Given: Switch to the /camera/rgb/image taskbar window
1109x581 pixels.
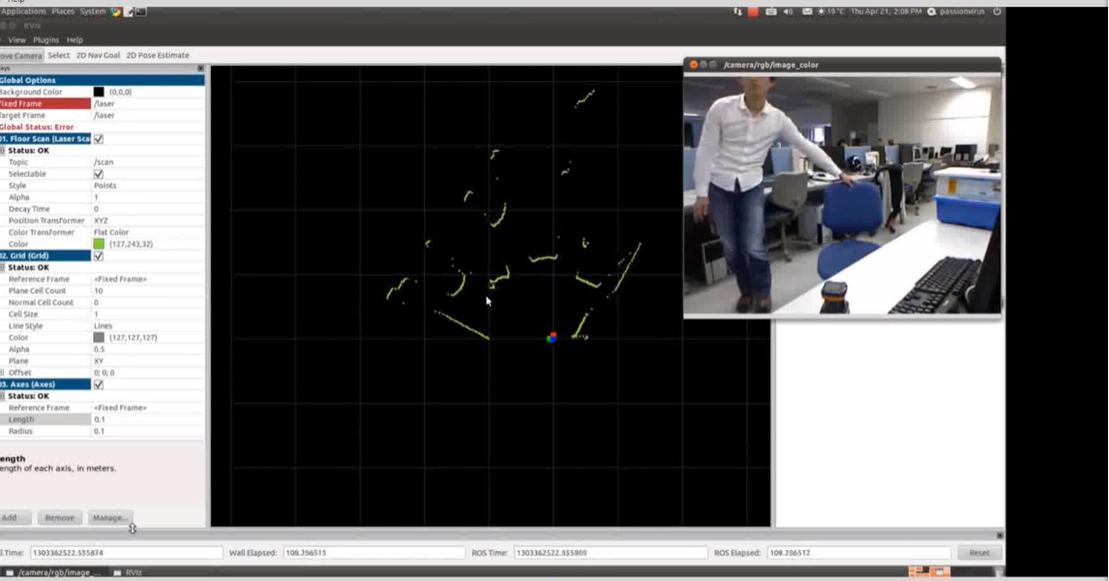Looking at the screenshot, I should point(53,572).
